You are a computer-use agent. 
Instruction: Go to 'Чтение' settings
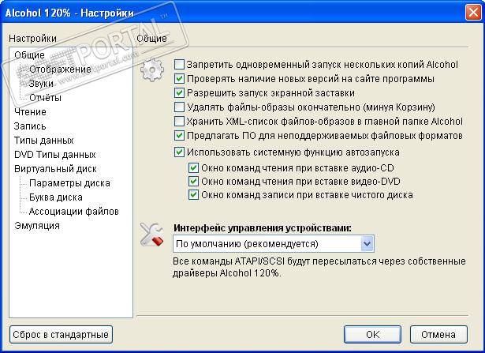click(30, 112)
